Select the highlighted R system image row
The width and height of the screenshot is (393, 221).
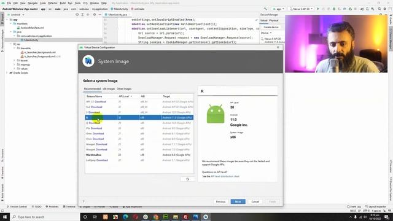coord(139,117)
